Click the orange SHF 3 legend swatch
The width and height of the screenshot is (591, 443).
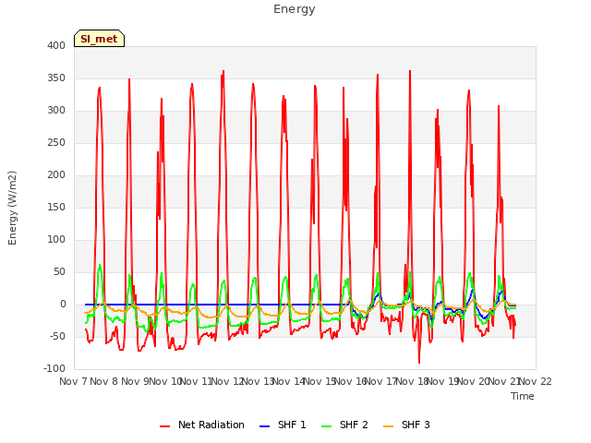pos(388,426)
